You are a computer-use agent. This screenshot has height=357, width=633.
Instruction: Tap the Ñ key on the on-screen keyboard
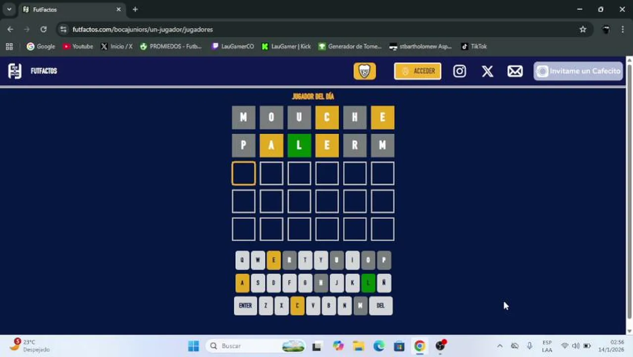pyautogui.click(x=384, y=283)
